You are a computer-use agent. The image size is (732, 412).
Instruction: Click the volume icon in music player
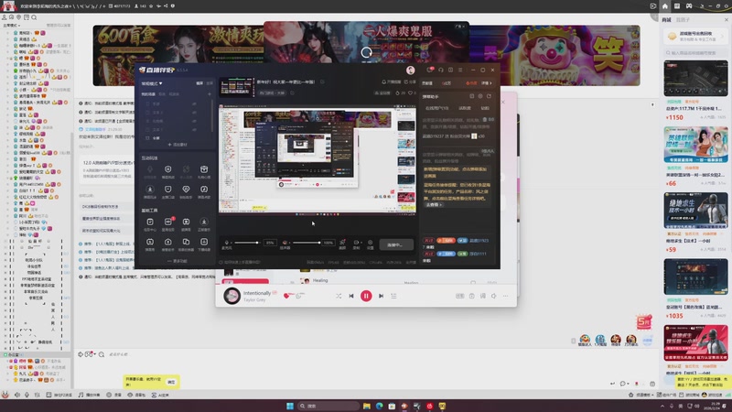(493, 296)
